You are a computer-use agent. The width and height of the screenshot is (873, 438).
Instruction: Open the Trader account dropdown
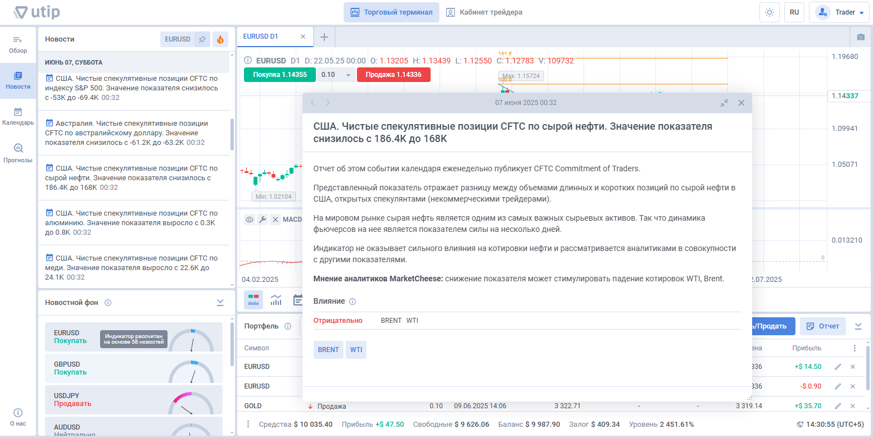pyautogui.click(x=839, y=12)
